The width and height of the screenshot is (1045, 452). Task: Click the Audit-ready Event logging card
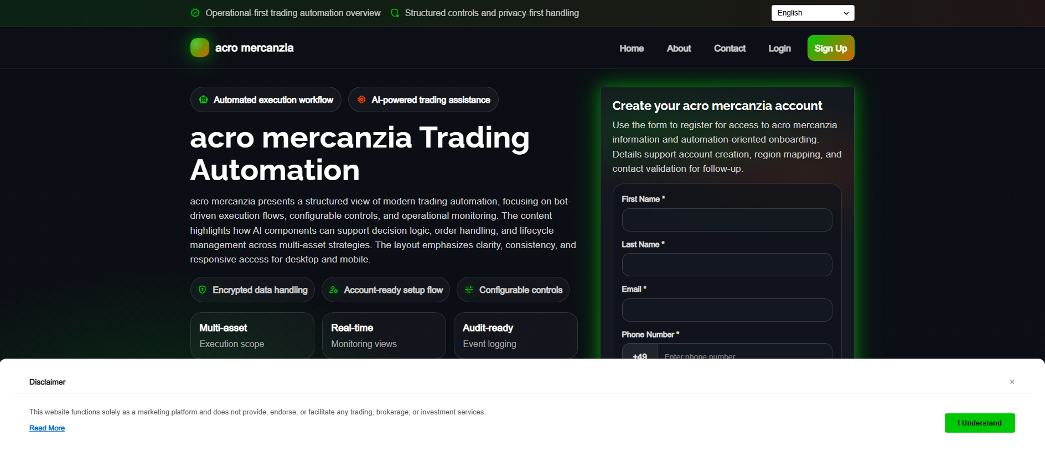click(x=515, y=336)
